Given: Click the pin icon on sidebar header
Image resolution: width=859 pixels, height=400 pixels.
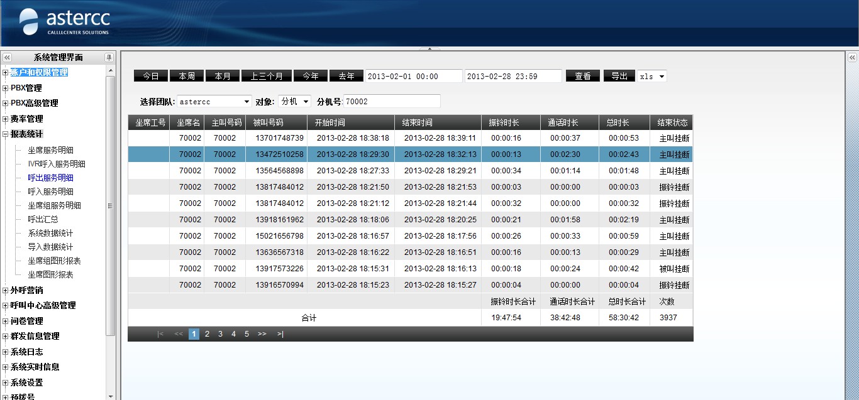Looking at the screenshot, I should pos(109,57).
